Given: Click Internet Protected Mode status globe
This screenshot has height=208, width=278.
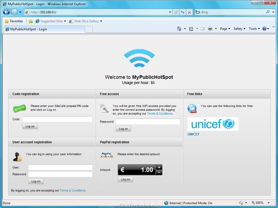Looking at the screenshot, I should [x=166, y=203].
